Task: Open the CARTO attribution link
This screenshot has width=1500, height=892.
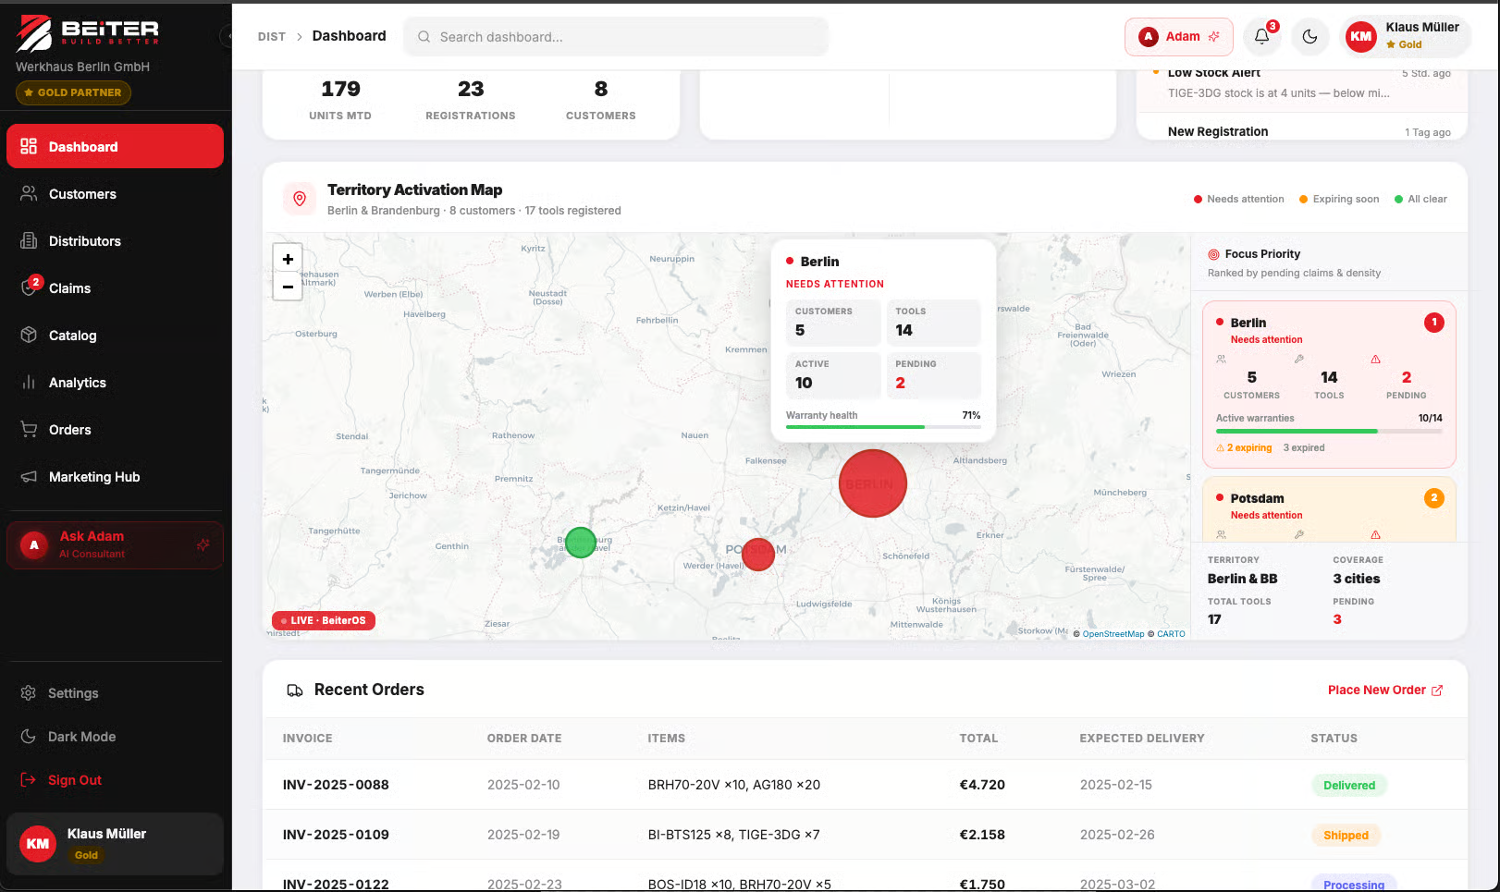Action: (1171, 634)
